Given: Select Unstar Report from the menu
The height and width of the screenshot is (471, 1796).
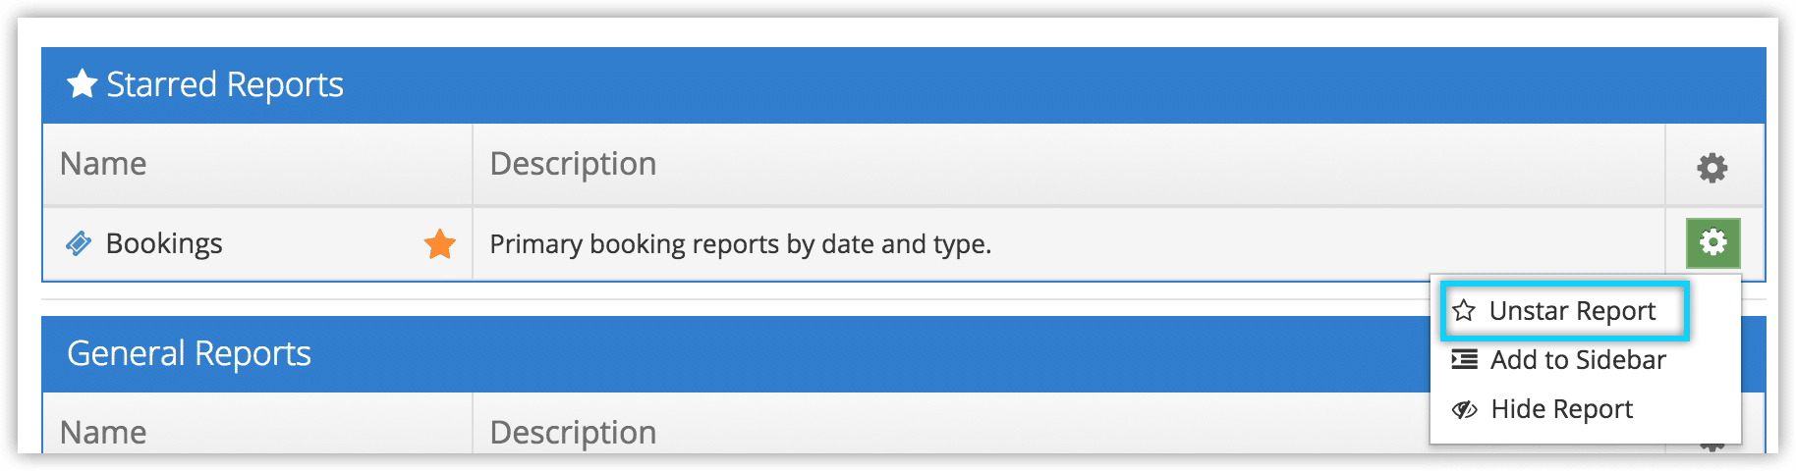Looking at the screenshot, I should (1565, 311).
